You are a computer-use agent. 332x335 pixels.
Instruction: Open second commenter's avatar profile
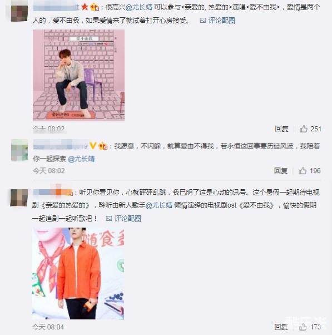(19, 150)
